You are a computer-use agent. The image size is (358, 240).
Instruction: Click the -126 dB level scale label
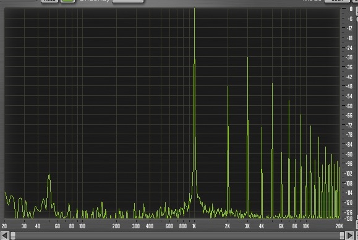click(x=349, y=213)
